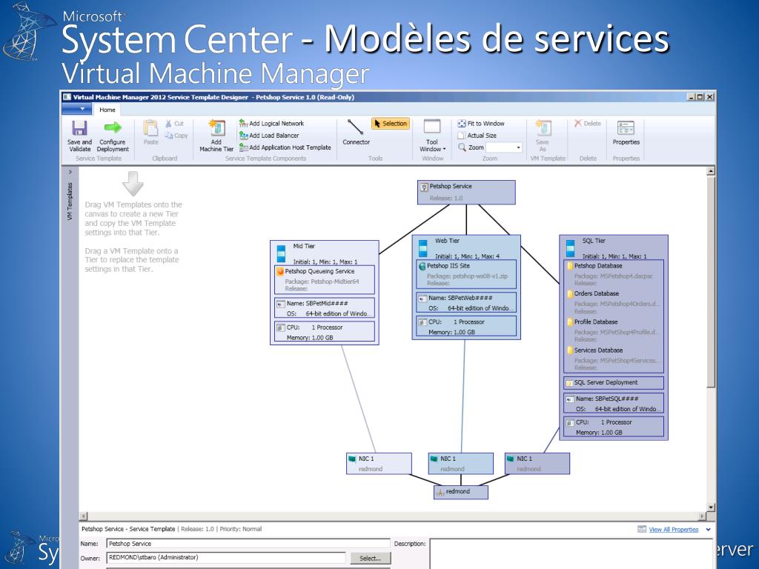
Task: Select the SBPetMid#### OS settings box
Action: click(x=325, y=308)
